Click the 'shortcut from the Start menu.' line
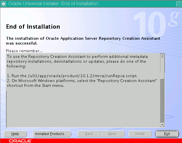This screenshot has height=143, width=182. 35,85
